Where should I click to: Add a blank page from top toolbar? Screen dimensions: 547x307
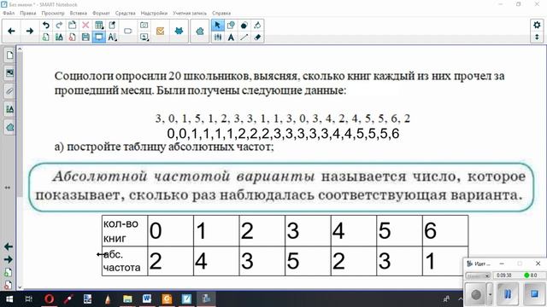pyautogui.click(x=45, y=37)
